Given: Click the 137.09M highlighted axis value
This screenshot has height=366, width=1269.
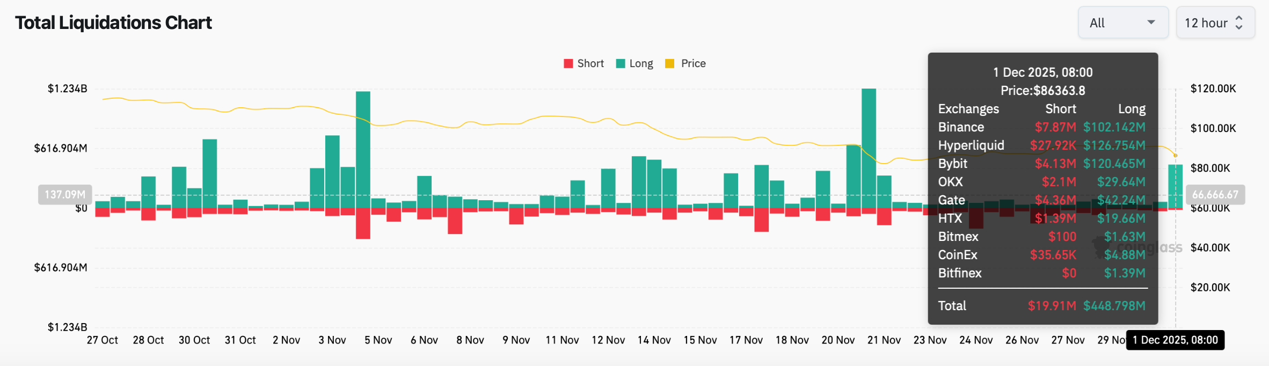Looking at the screenshot, I should click(x=64, y=195).
